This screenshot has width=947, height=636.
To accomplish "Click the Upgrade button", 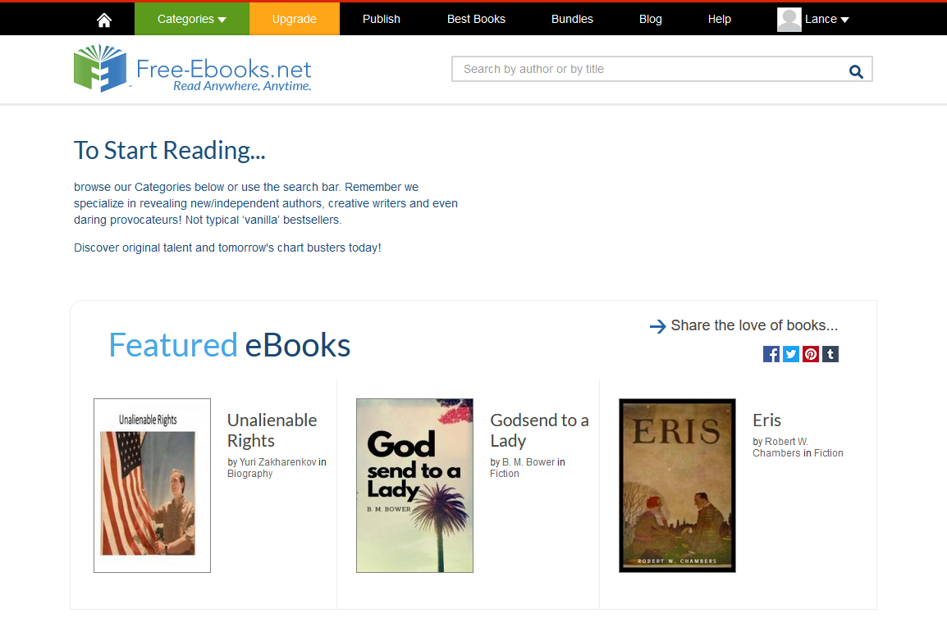I will pyautogui.click(x=294, y=18).
